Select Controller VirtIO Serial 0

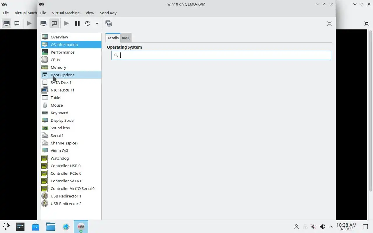(71, 188)
